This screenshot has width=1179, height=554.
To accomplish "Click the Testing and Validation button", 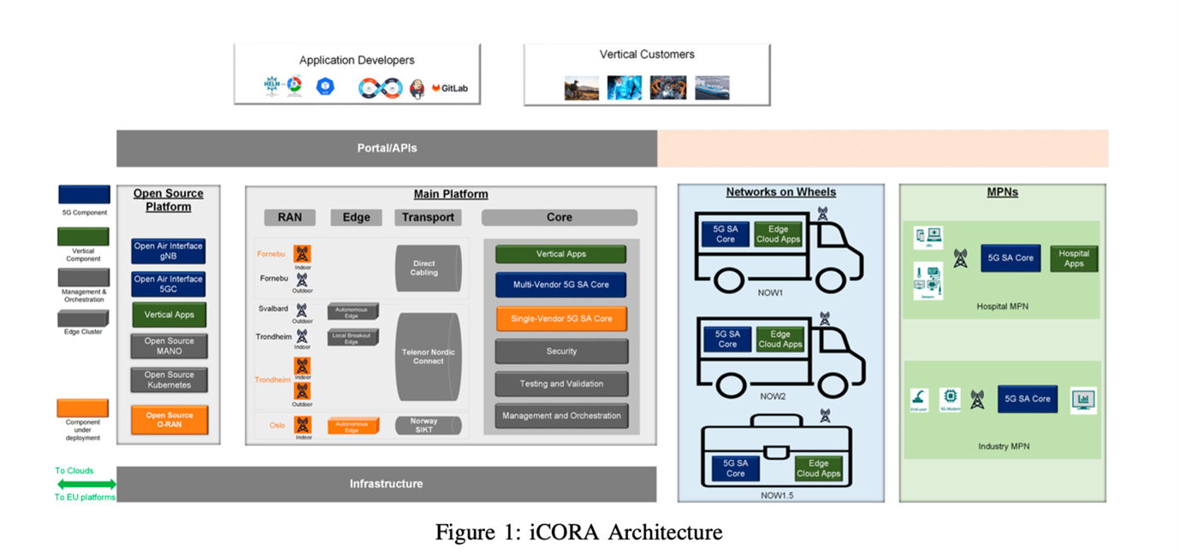I will [x=560, y=384].
